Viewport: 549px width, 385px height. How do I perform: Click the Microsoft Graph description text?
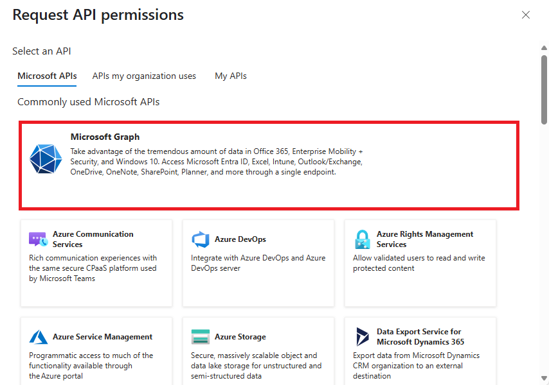pyautogui.click(x=217, y=162)
